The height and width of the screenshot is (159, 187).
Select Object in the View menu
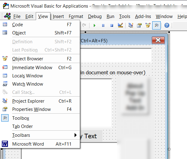click(x=40, y=33)
